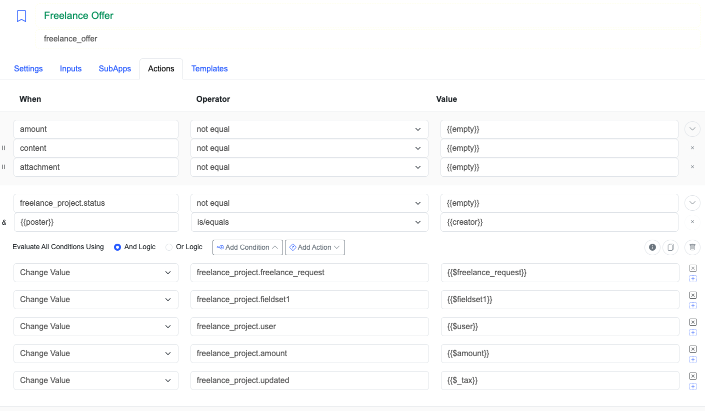Click the {{$user}} value field
Screen dimensions: 705x411
(x=560, y=327)
